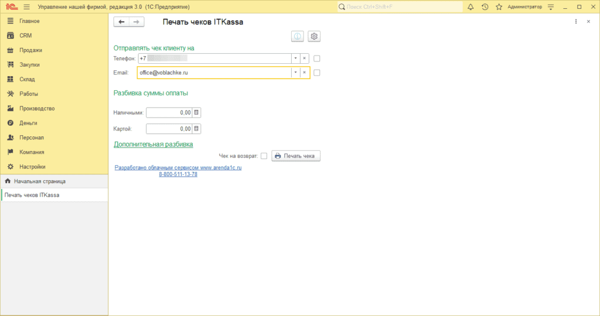The image size is (600, 316).
Task: Click the Наличными amount field
Action: tap(169, 113)
